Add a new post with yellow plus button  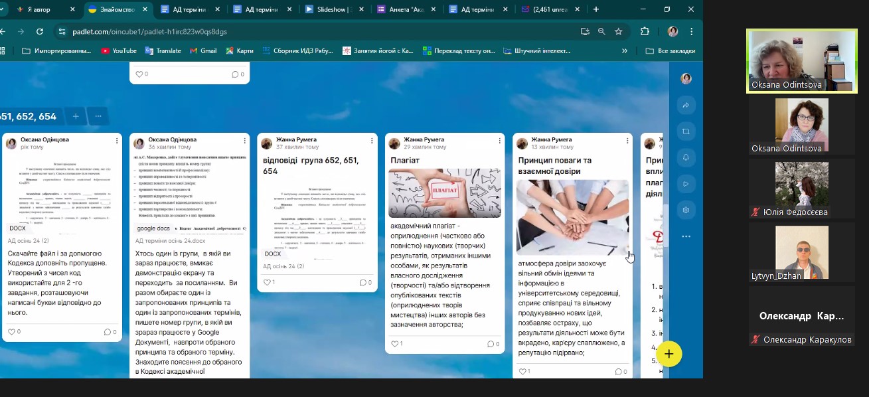(669, 355)
